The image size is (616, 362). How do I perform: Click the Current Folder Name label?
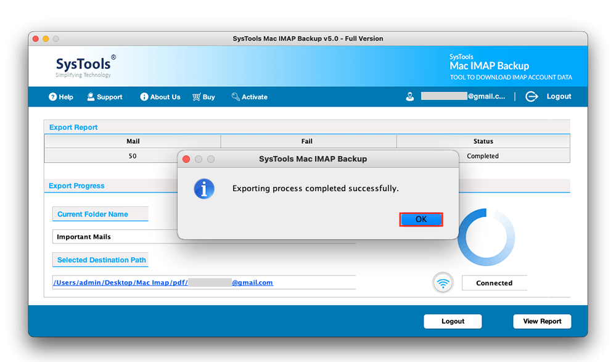92,214
